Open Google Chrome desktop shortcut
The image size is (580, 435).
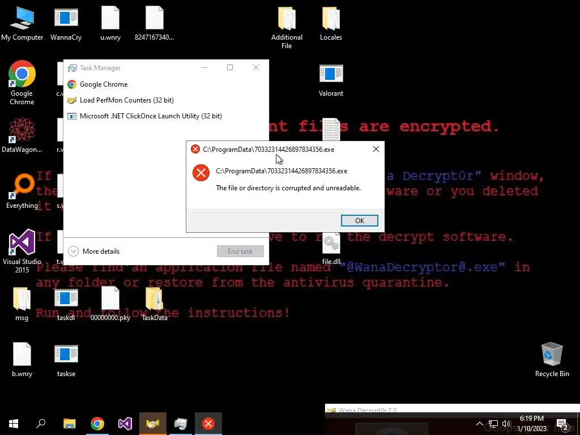[22, 83]
